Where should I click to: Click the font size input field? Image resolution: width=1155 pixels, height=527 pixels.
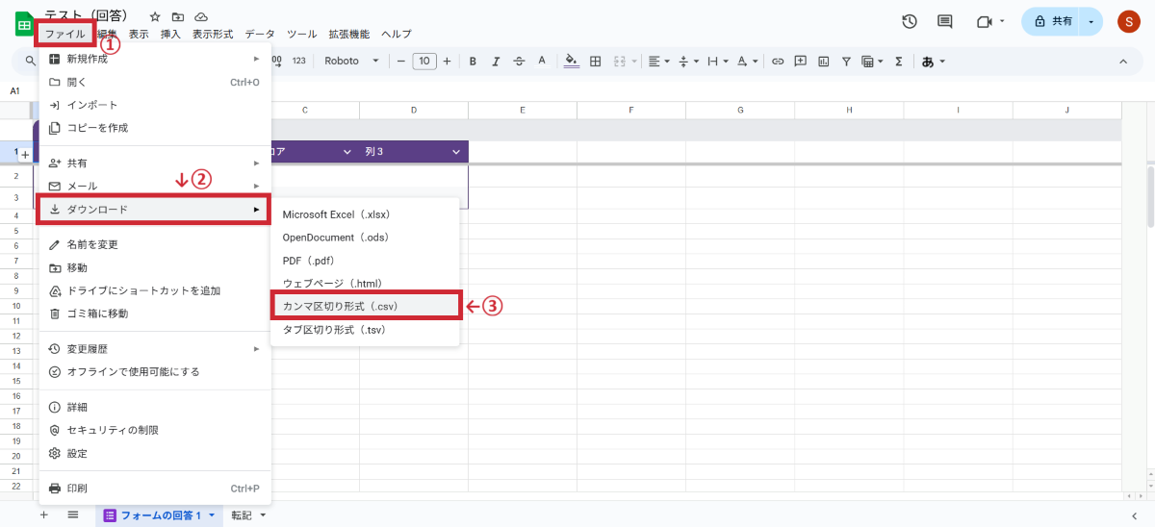[x=424, y=62]
